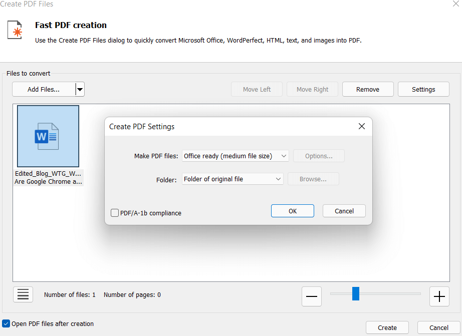
Task: Click the Create button
Action: click(387, 328)
